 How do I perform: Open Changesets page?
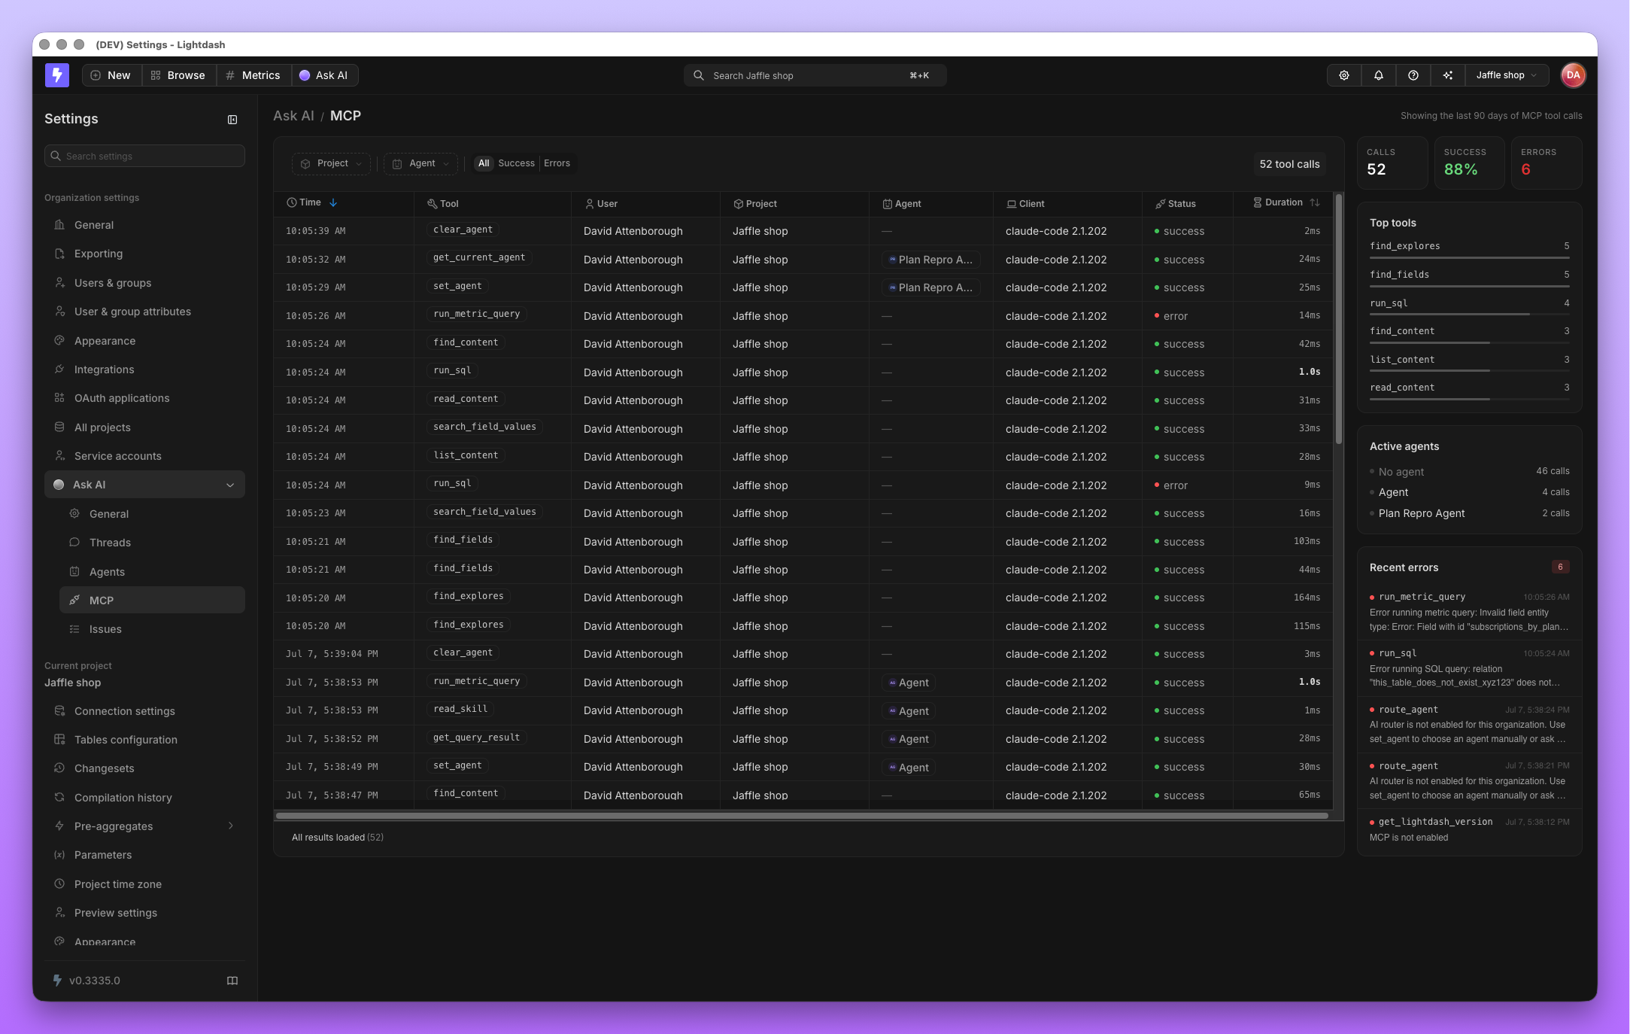point(144,768)
